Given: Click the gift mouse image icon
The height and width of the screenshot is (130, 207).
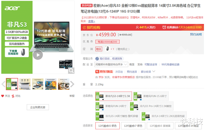Looking at the screenshot, I should (107, 48).
